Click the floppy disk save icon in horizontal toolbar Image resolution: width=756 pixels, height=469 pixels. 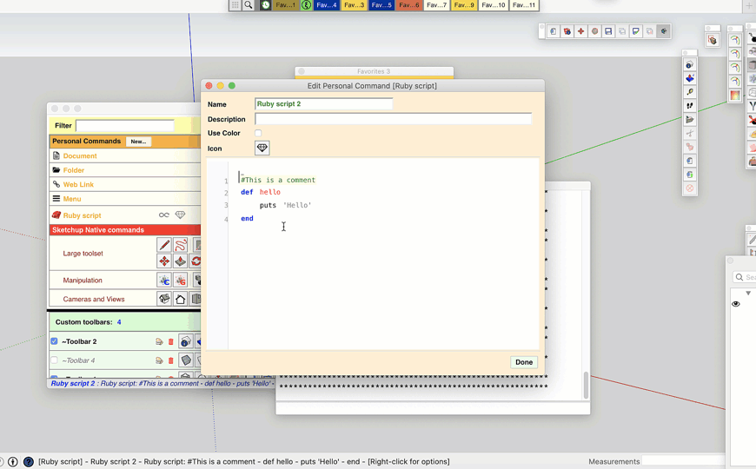pos(608,31)
